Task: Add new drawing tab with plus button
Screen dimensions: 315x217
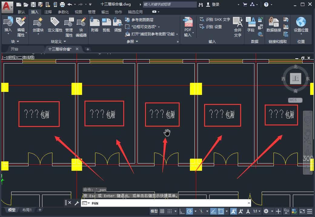Action: click(x=88, y=49)
